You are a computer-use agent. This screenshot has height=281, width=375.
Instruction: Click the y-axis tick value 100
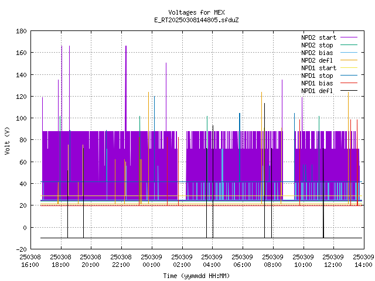21,118
